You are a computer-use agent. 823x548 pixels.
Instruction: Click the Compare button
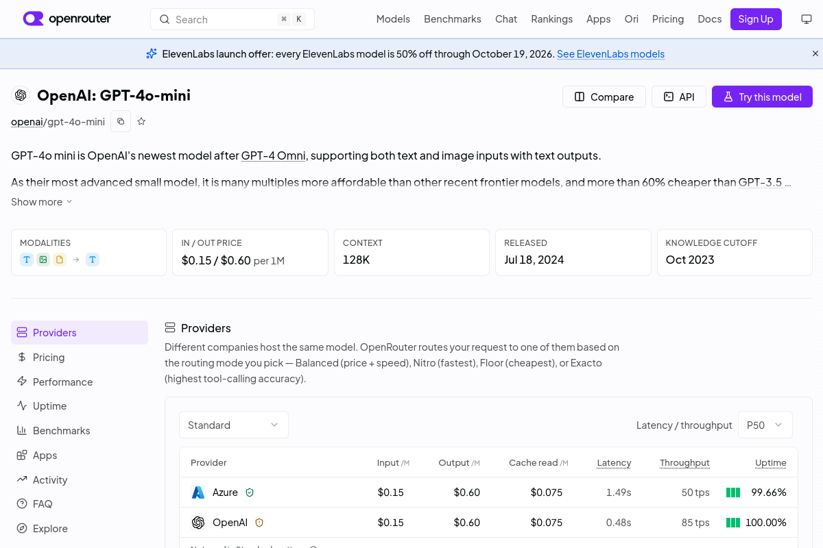[604, 97]
